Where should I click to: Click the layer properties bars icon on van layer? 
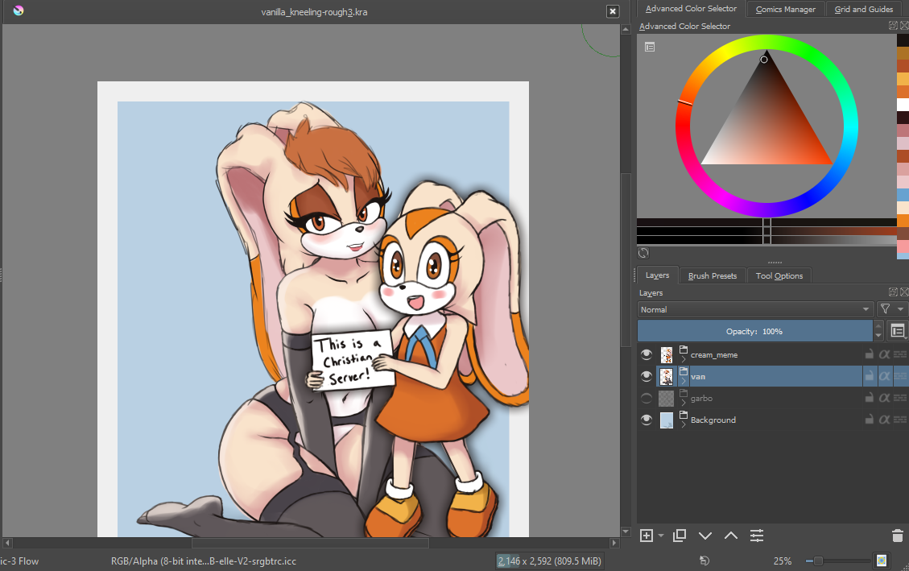click(x=900, y=376)
